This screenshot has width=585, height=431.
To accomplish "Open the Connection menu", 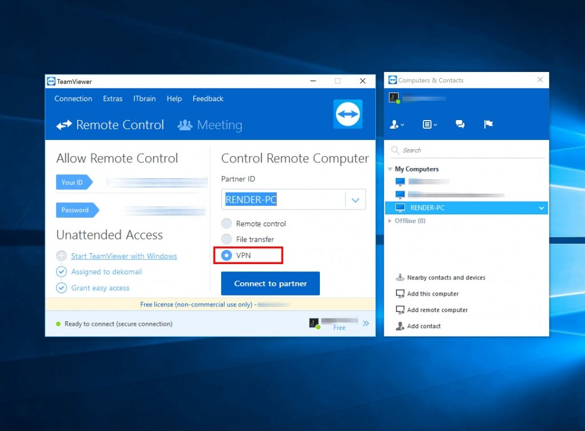I will pyautogui.click(x=73, y=98).
